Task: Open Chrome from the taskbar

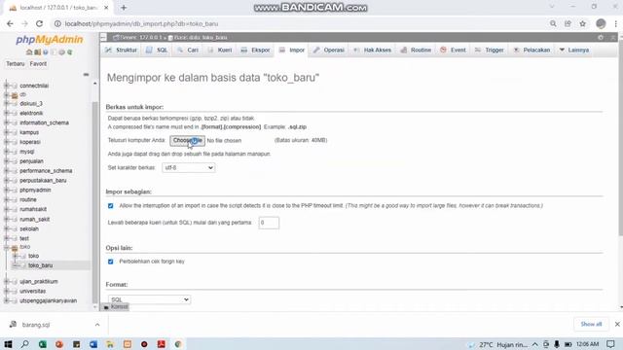Action: pyautogui.click(x=178, y=344)
